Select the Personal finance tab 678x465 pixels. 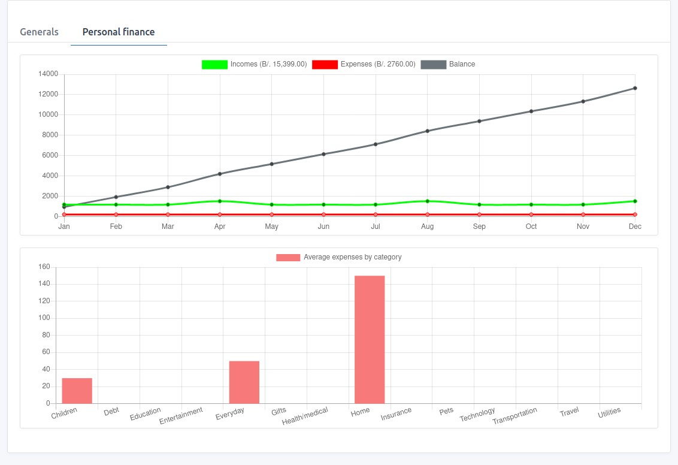[x=119, y=32]
